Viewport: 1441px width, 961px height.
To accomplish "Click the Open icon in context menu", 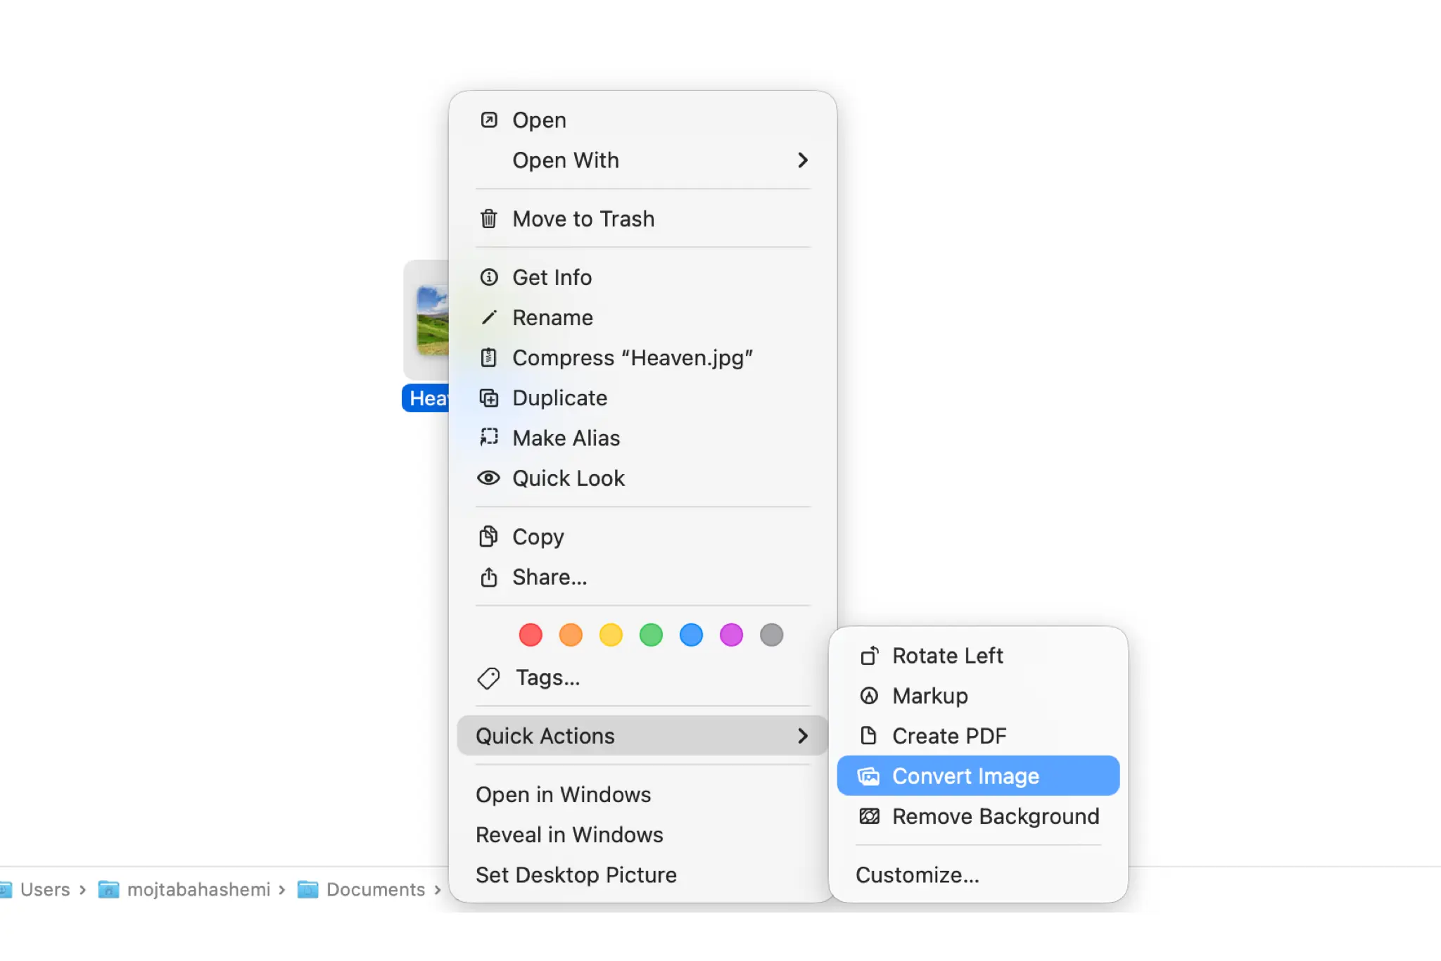I will click(x=489, y=120).
